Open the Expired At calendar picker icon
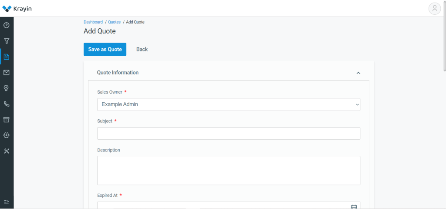This screenshot has width=446, height=209. click(354, 206)
